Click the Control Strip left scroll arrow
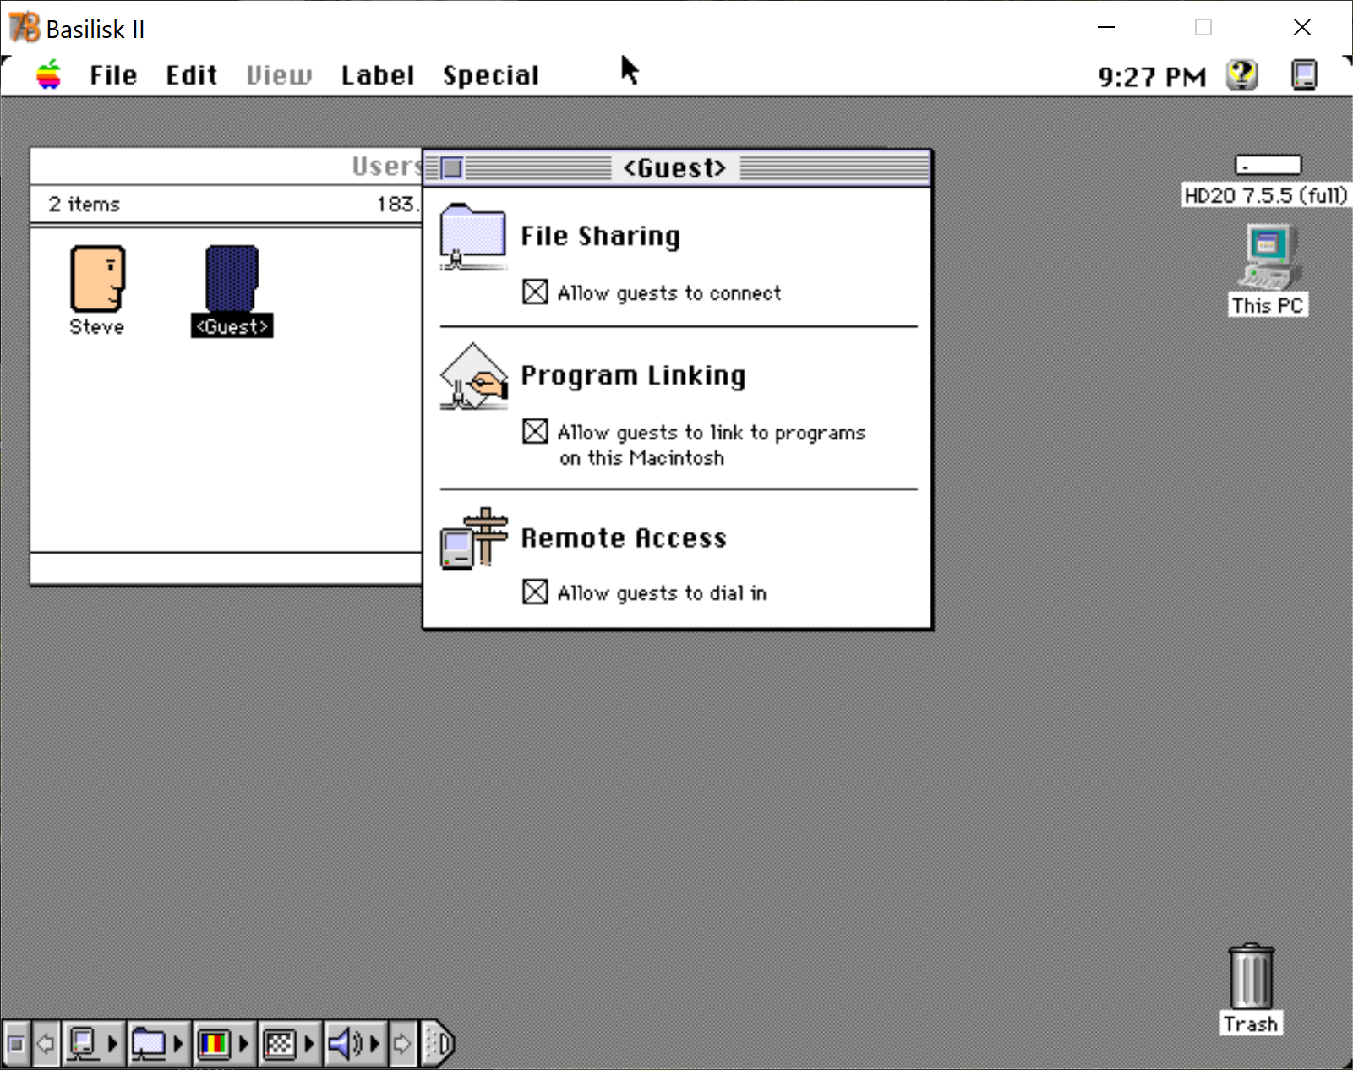 (46, 1044)
